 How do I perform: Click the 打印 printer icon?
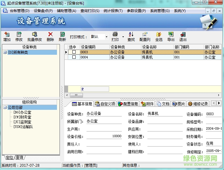[115, 35]
